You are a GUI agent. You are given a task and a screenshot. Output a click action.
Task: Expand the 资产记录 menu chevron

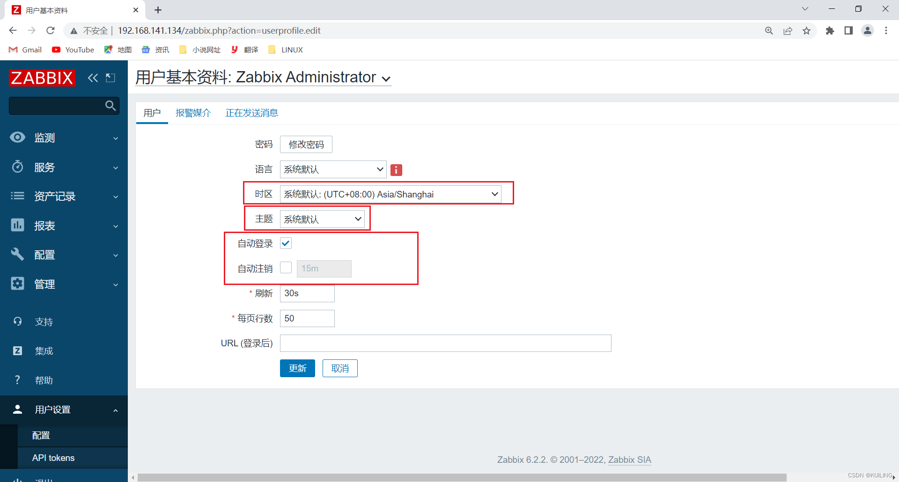(116, 197)
